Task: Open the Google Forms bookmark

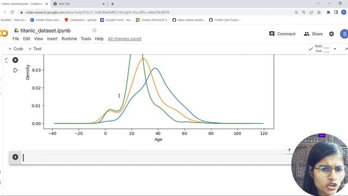Action: pyautogui.click(x=116, y=20)
